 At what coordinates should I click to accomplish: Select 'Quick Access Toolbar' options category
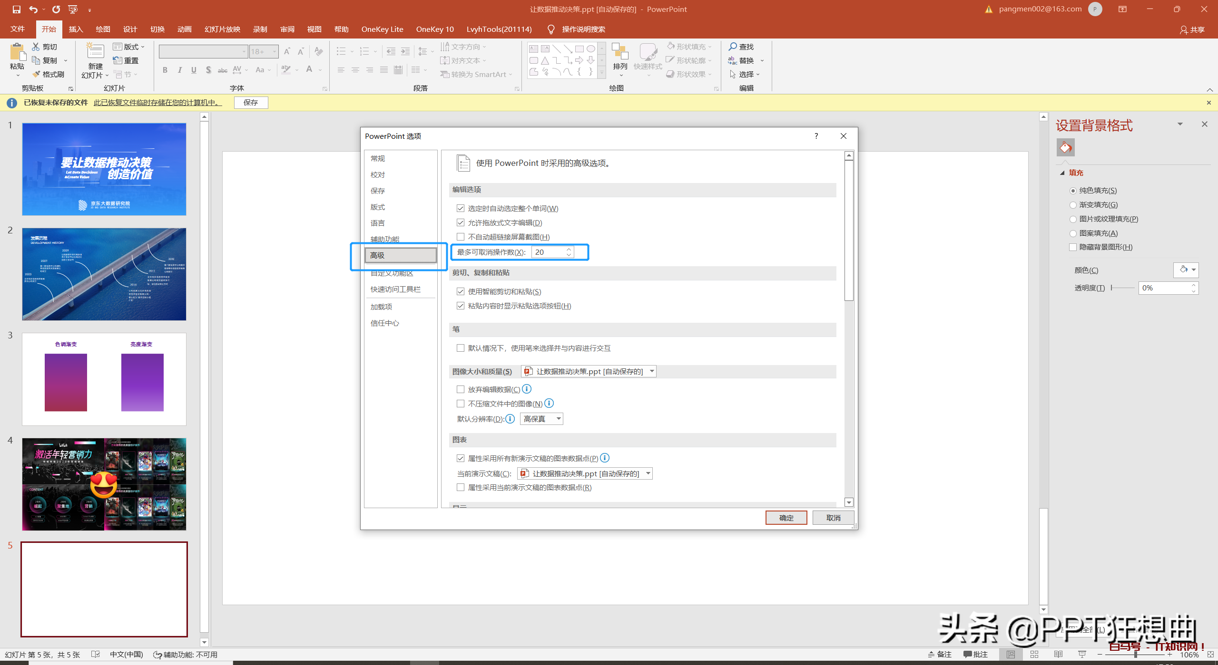[395, 289]
